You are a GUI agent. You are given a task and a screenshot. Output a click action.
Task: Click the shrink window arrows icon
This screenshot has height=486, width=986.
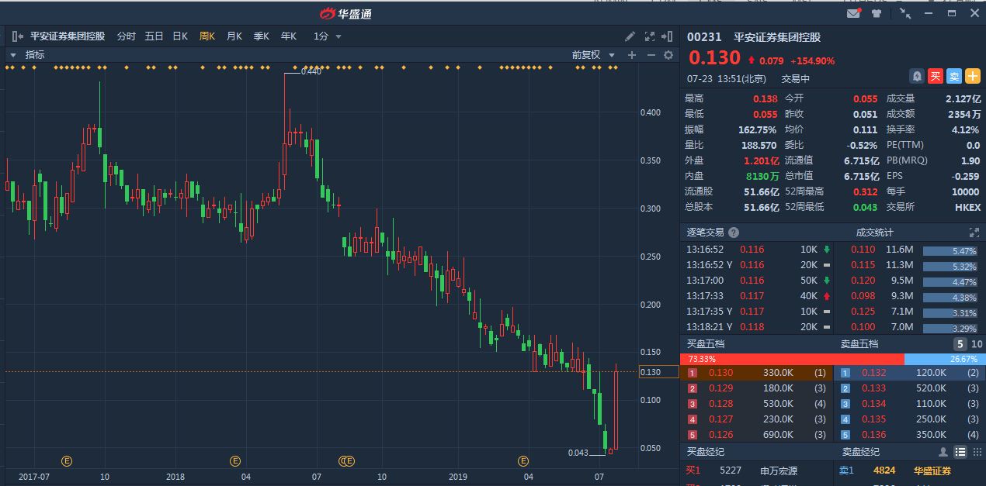(905, 13)
